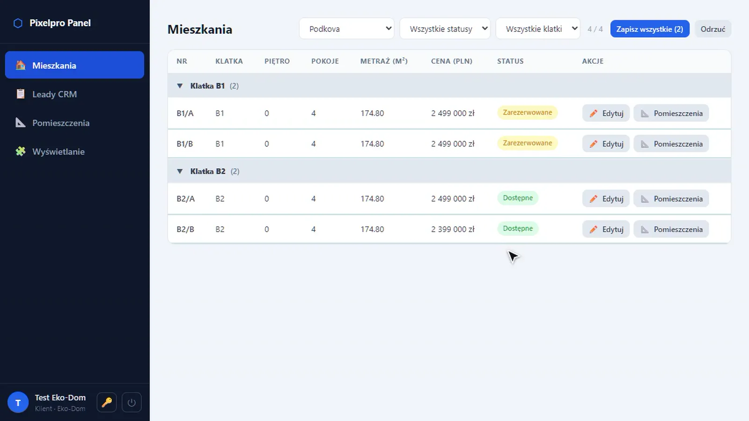749x421 pixels.
Task: Click the CENA (PLN) column header
Action: [x=452, y=61]
